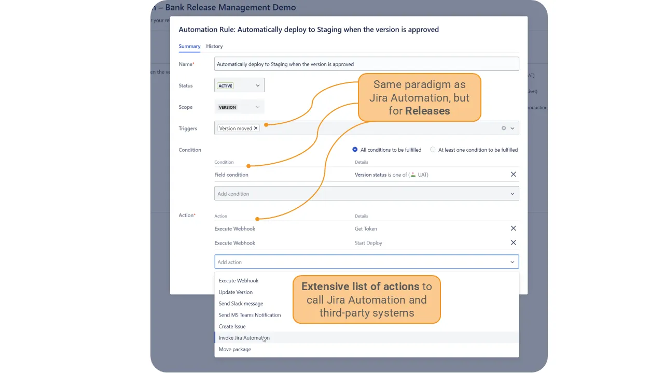This screenshot has width=664, height=373.
Task: Remove the 'Version moved' trigger chip
Action: pyautogui.click(x=255, y=128)
